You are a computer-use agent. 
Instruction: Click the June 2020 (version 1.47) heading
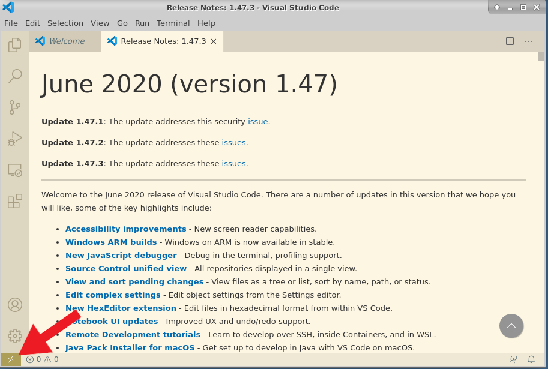189,84
